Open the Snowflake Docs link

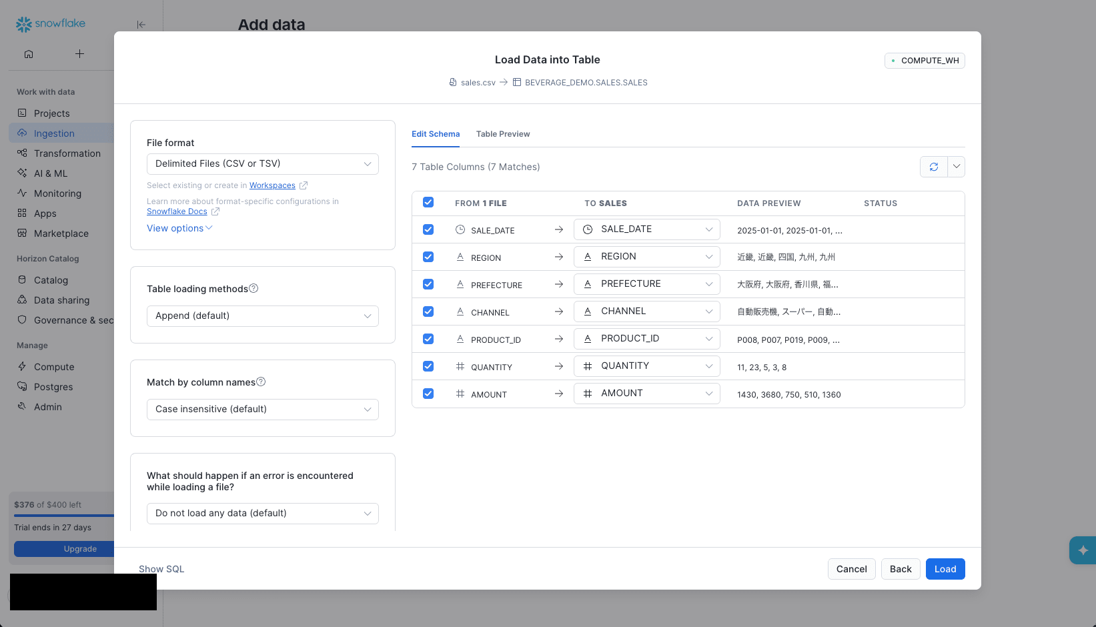(177, 211)
